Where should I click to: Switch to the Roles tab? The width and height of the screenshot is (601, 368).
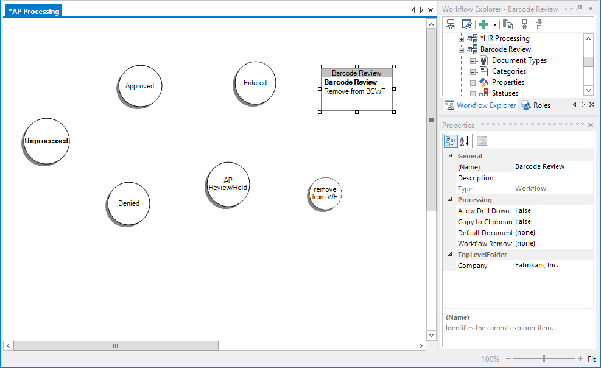click(x=536, y=105)
